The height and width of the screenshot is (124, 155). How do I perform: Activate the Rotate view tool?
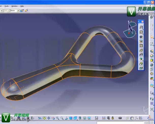tap(53, 118)
